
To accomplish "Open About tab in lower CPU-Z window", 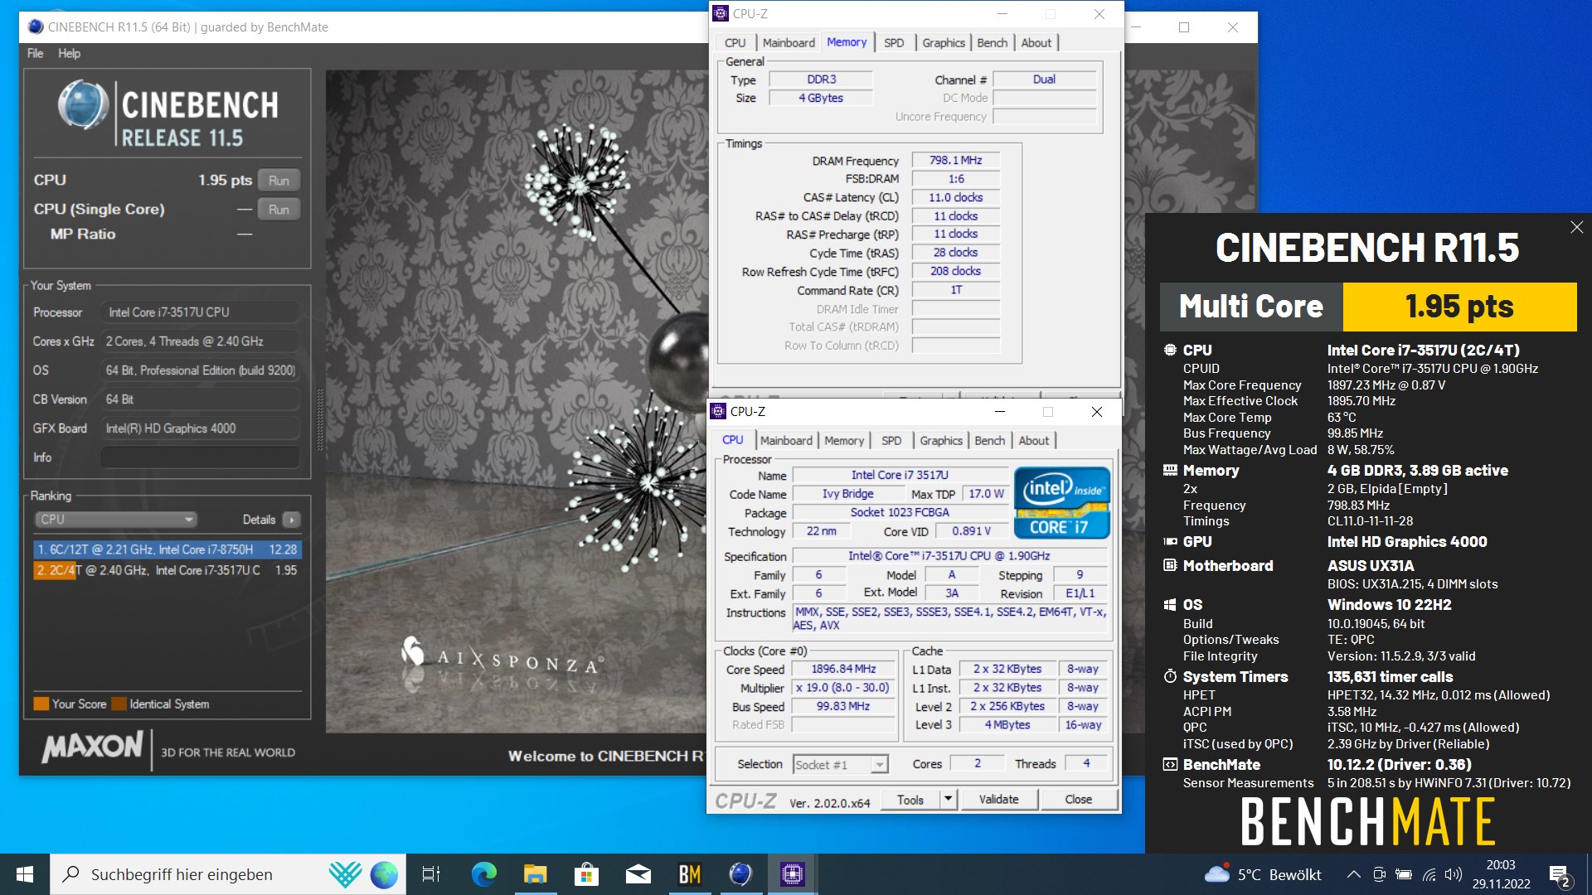I will click(x=1033, y=441).
